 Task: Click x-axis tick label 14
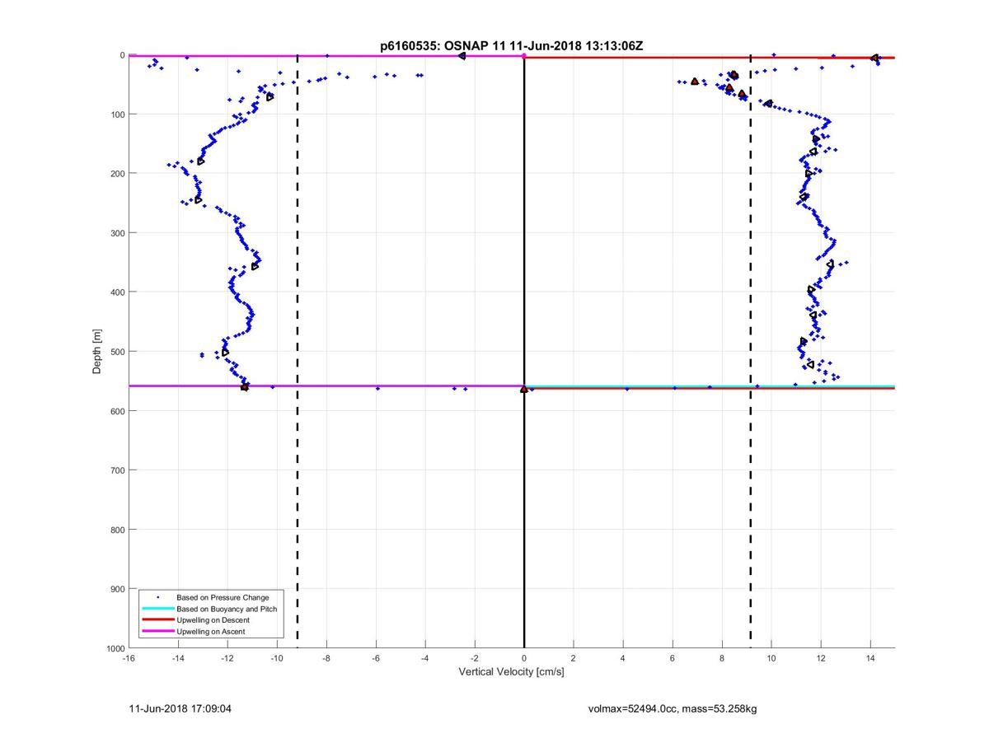pyautogui.click(x=870, y=658)
